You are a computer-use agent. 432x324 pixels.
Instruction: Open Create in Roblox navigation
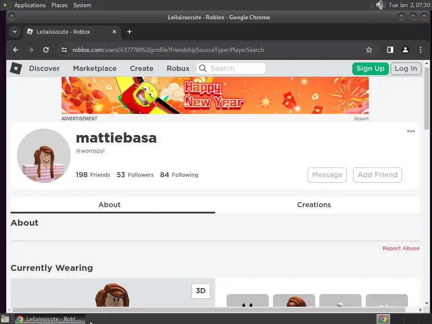coord(142,68)
